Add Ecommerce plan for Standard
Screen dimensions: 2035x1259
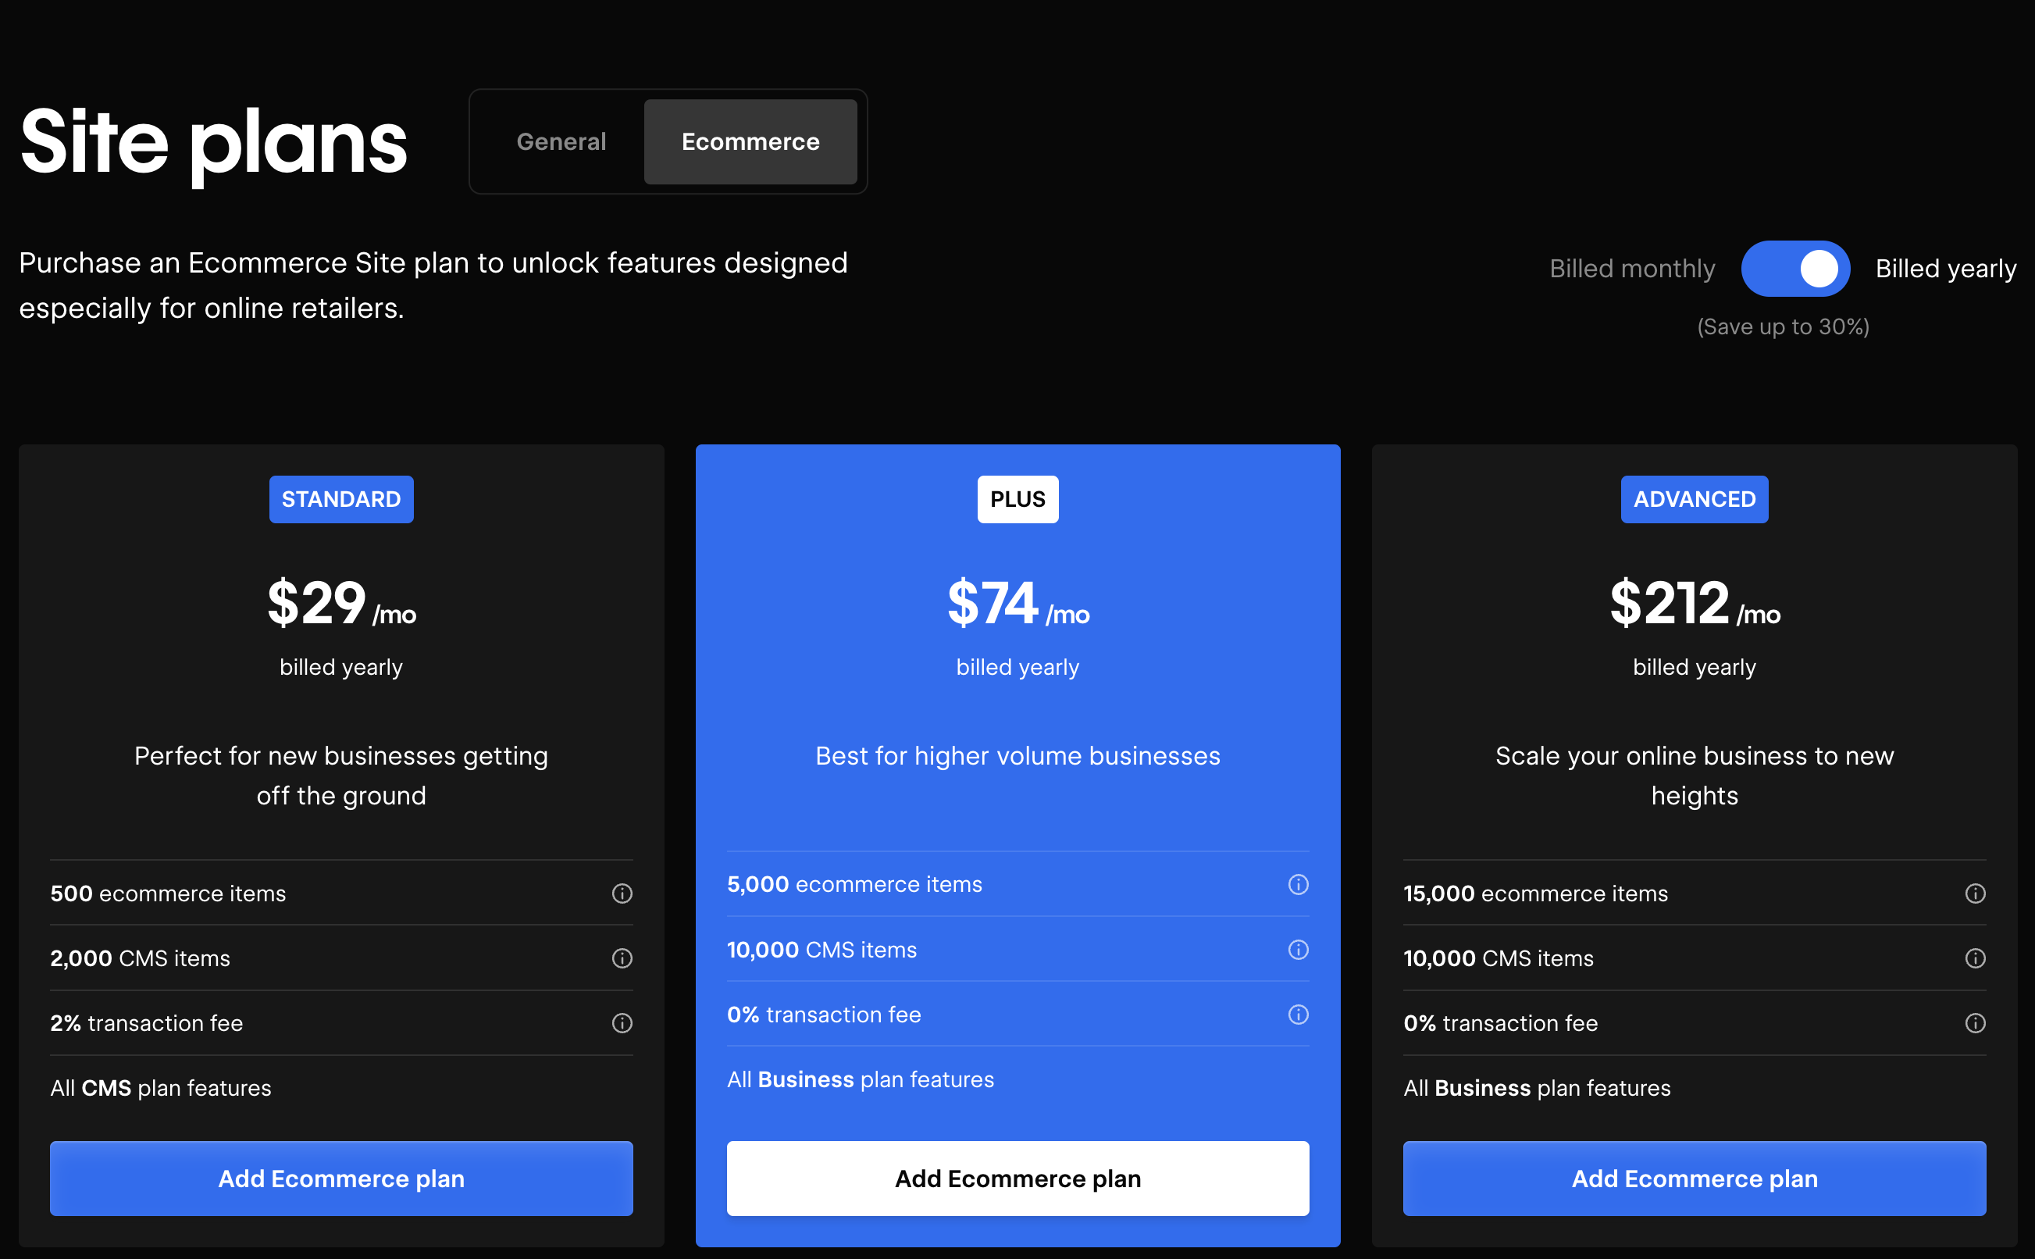point(341,1179)
